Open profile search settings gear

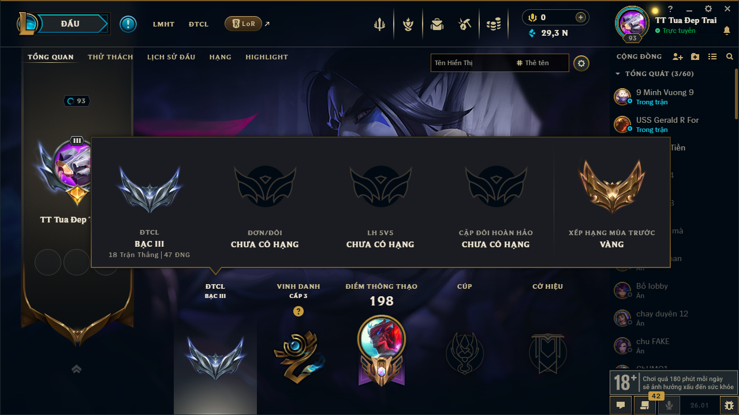coord(581,63)
